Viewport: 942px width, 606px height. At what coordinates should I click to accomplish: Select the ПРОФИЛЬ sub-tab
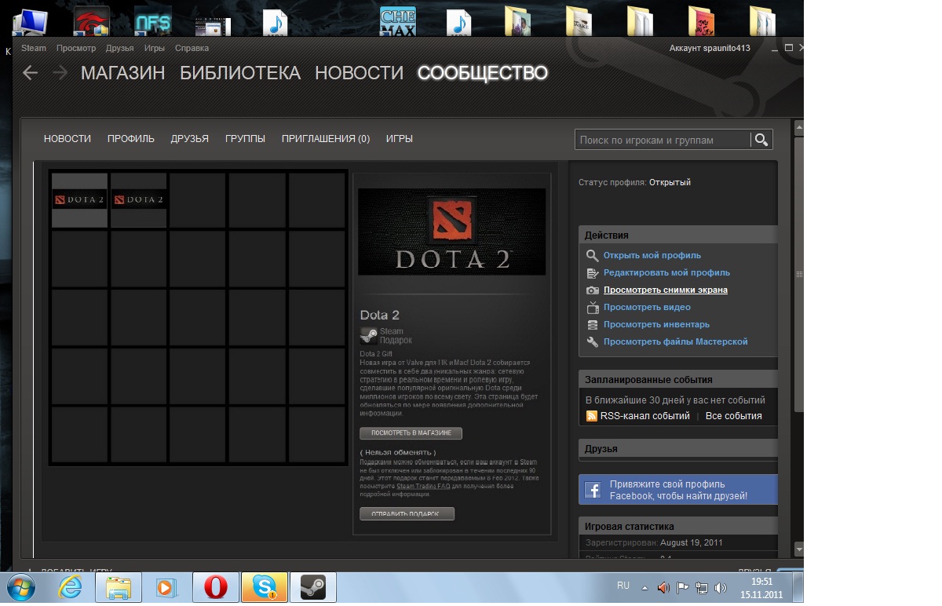tap(131, 139)
